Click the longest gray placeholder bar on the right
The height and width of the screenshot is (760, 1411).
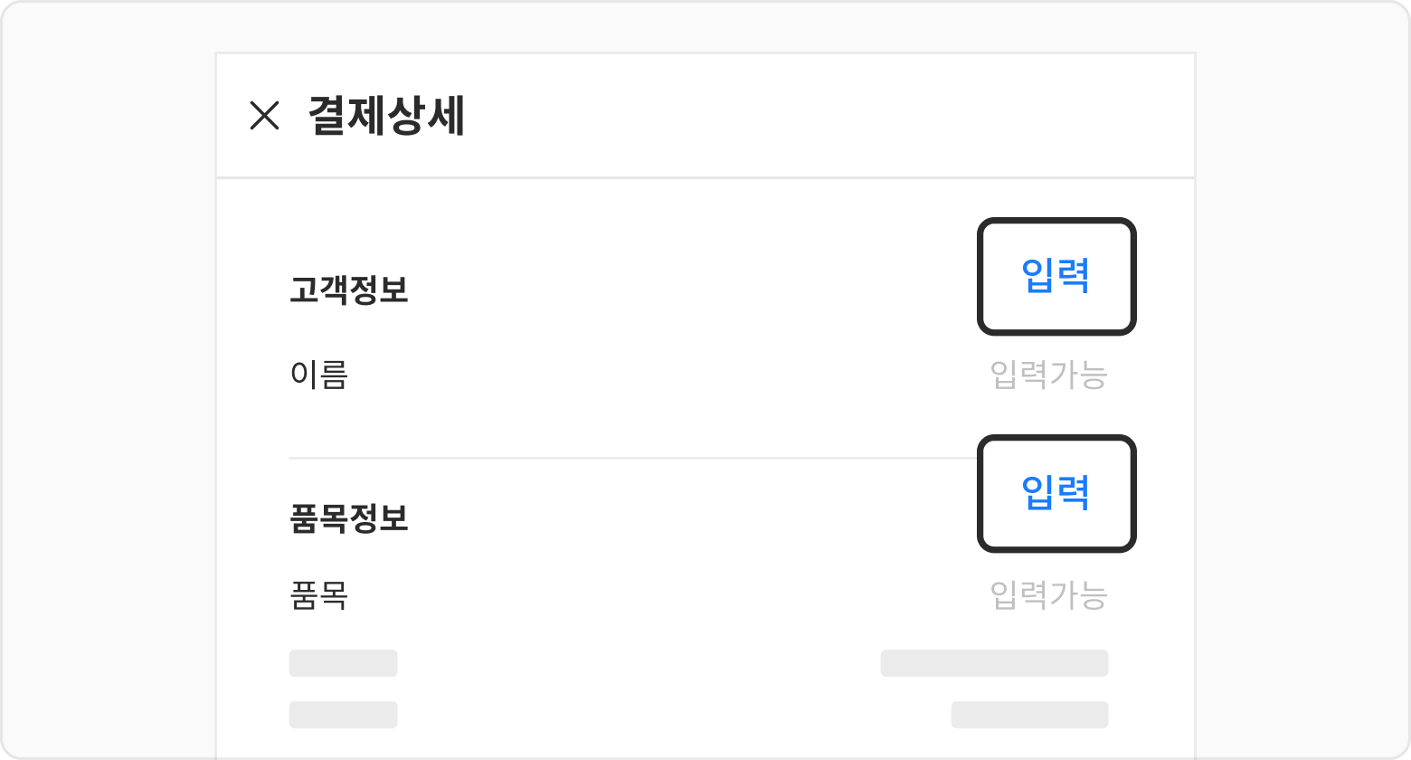pos(994,663)
